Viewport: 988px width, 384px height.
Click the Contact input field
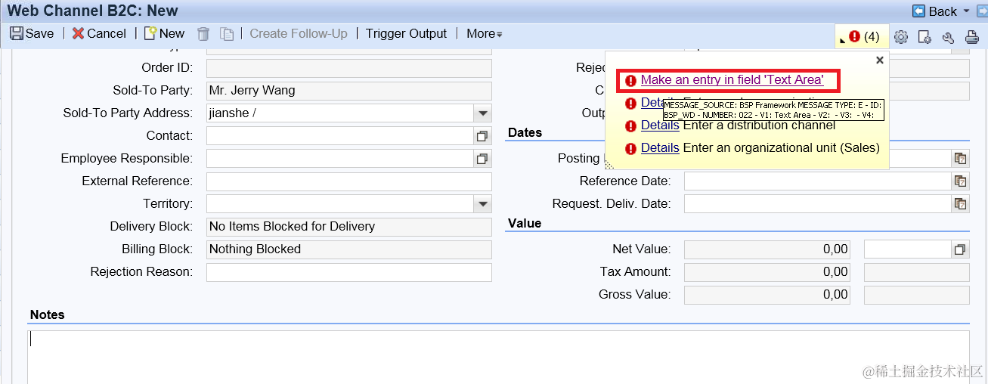339,136
